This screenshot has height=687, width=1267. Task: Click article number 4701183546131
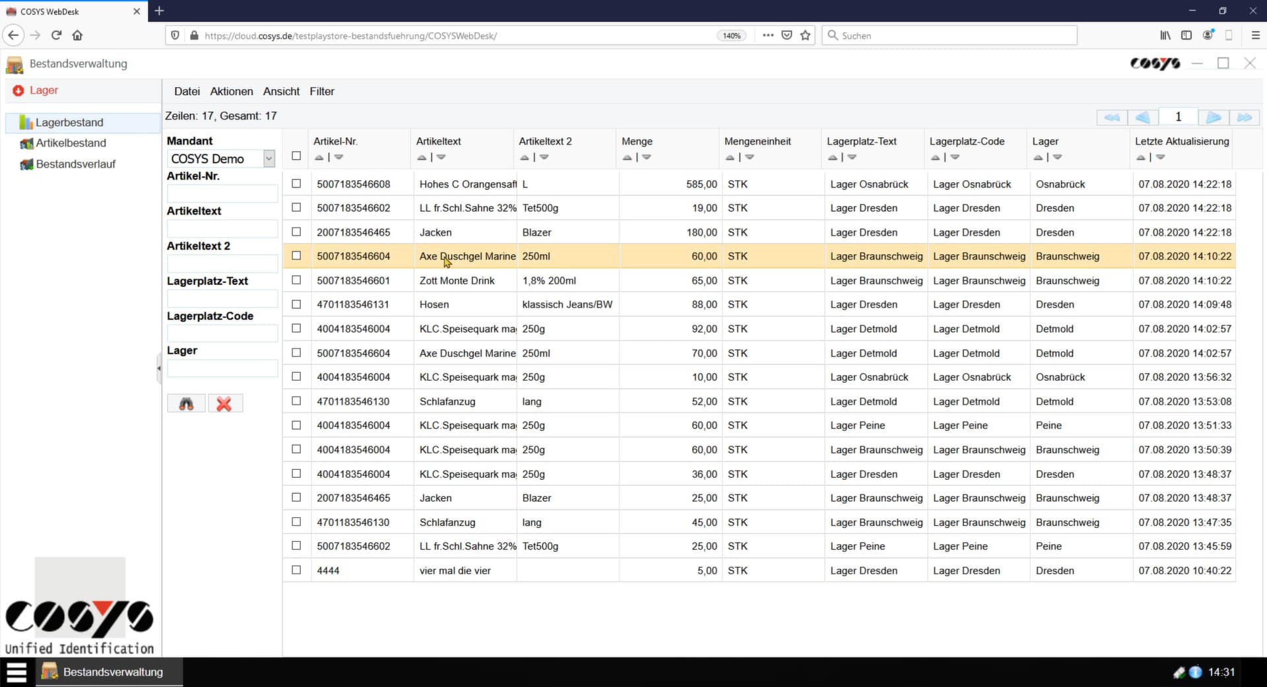pyautogui.click(x=353, y=304)
